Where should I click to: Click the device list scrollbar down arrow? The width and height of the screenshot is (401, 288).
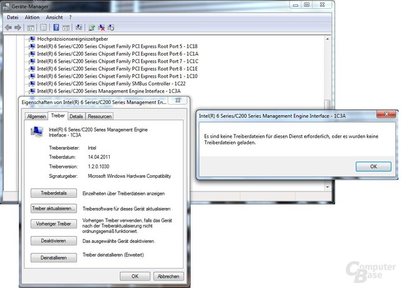point(327,187)
